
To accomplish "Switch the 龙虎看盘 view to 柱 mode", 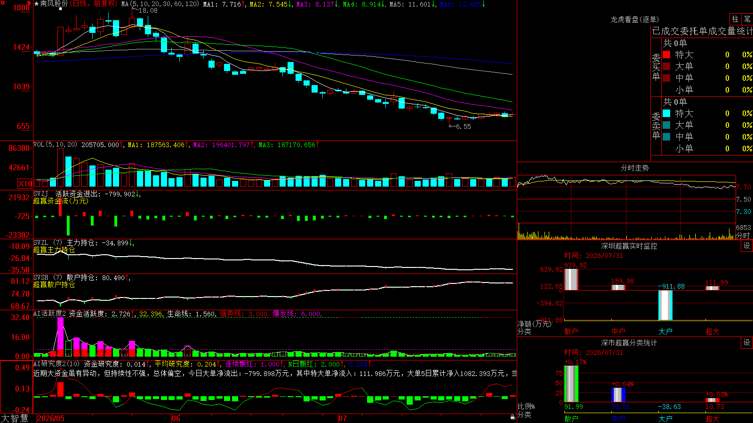I will [735, 19].
